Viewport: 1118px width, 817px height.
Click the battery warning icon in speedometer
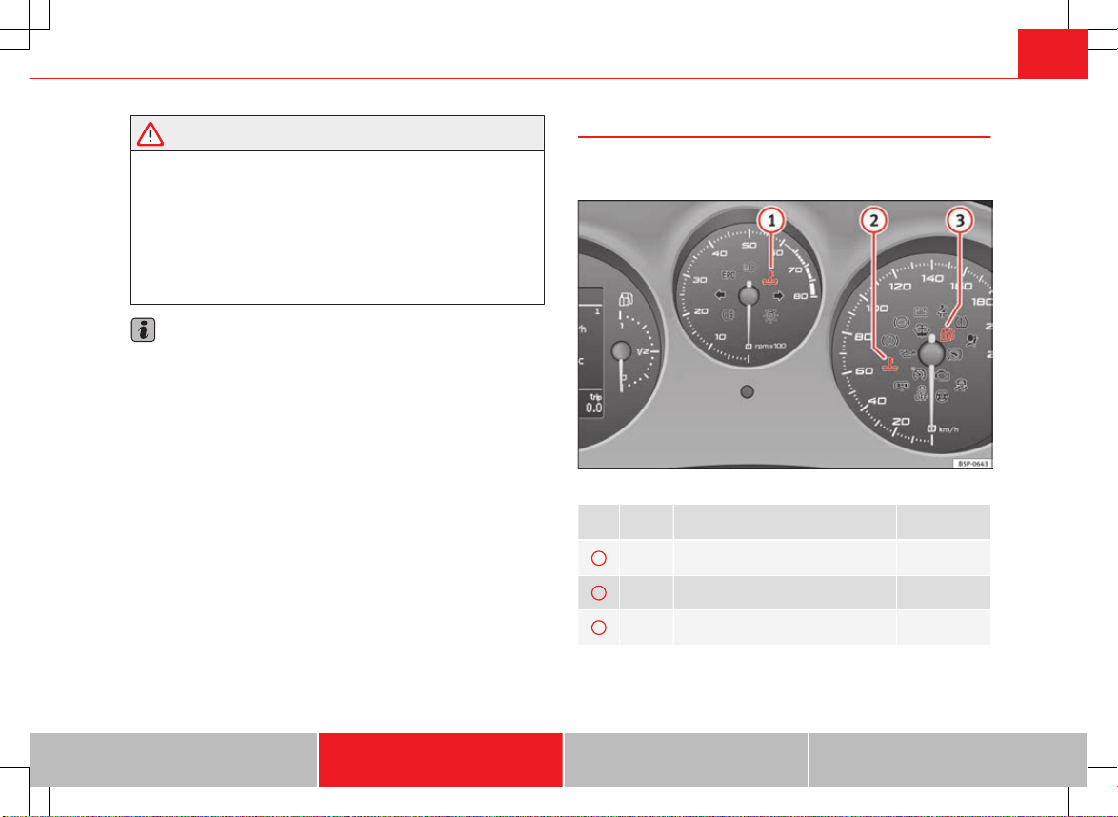coord(921,311)
